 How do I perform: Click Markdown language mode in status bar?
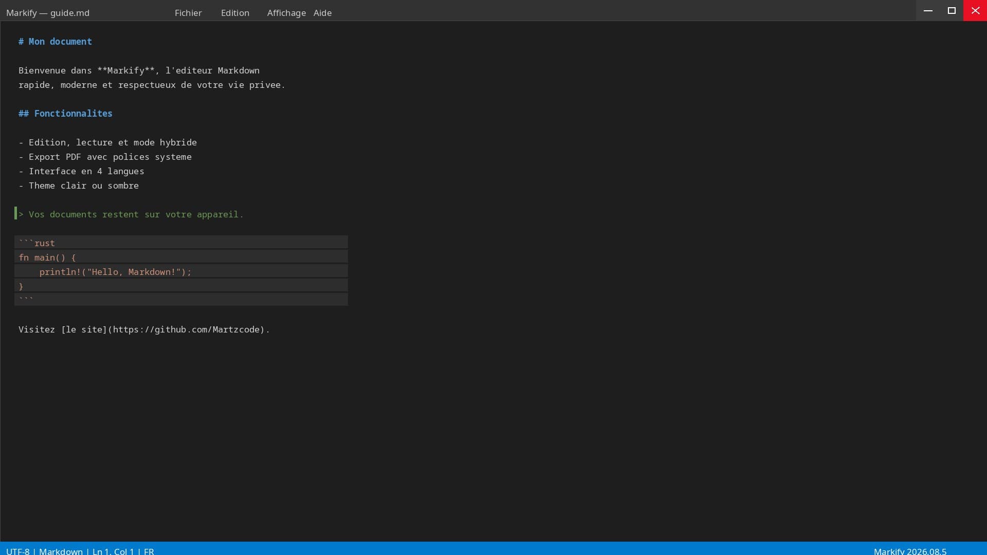61,551
